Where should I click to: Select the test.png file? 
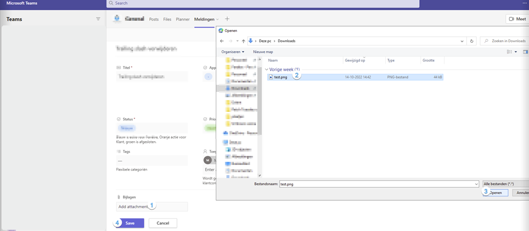280,77
